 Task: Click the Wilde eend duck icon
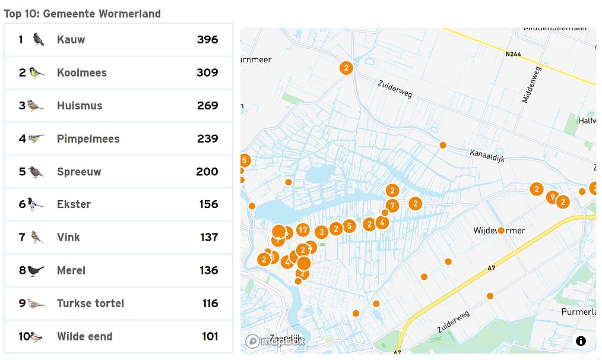pos(36,336)
